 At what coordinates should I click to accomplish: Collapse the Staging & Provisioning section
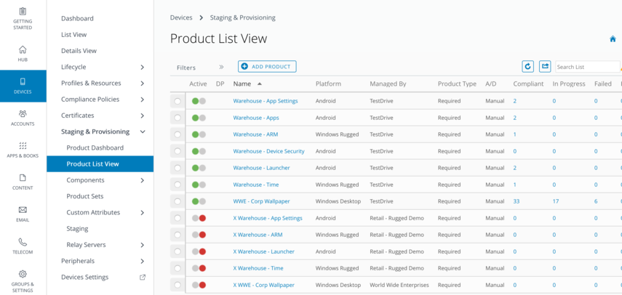[x=142, y=132]
